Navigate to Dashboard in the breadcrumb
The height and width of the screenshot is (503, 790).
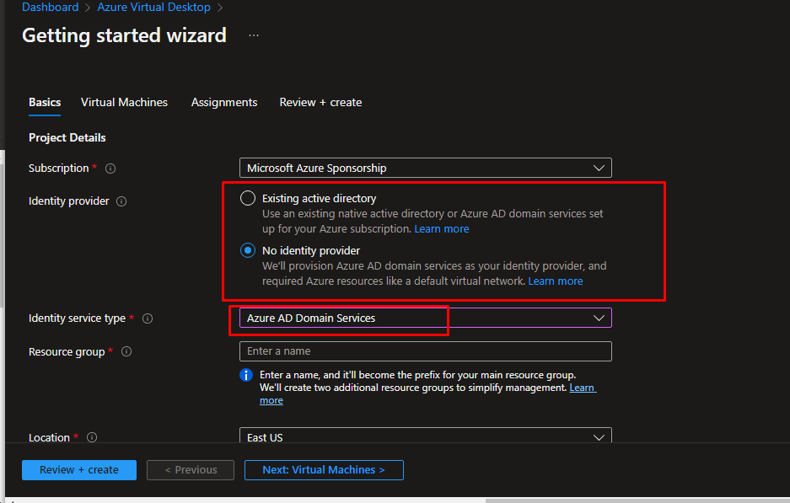[50, 8]
